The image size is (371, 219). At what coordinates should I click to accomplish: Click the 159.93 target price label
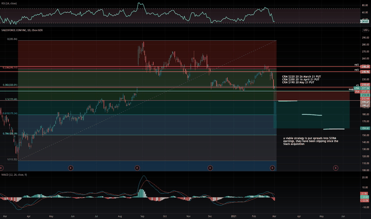pos(365,128)
